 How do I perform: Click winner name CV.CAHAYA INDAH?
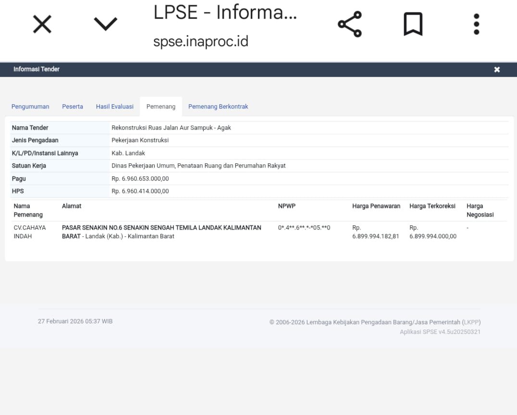(x=30, y=232)
